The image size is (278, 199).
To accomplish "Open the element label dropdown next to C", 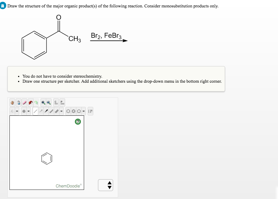I will [17, 111].
